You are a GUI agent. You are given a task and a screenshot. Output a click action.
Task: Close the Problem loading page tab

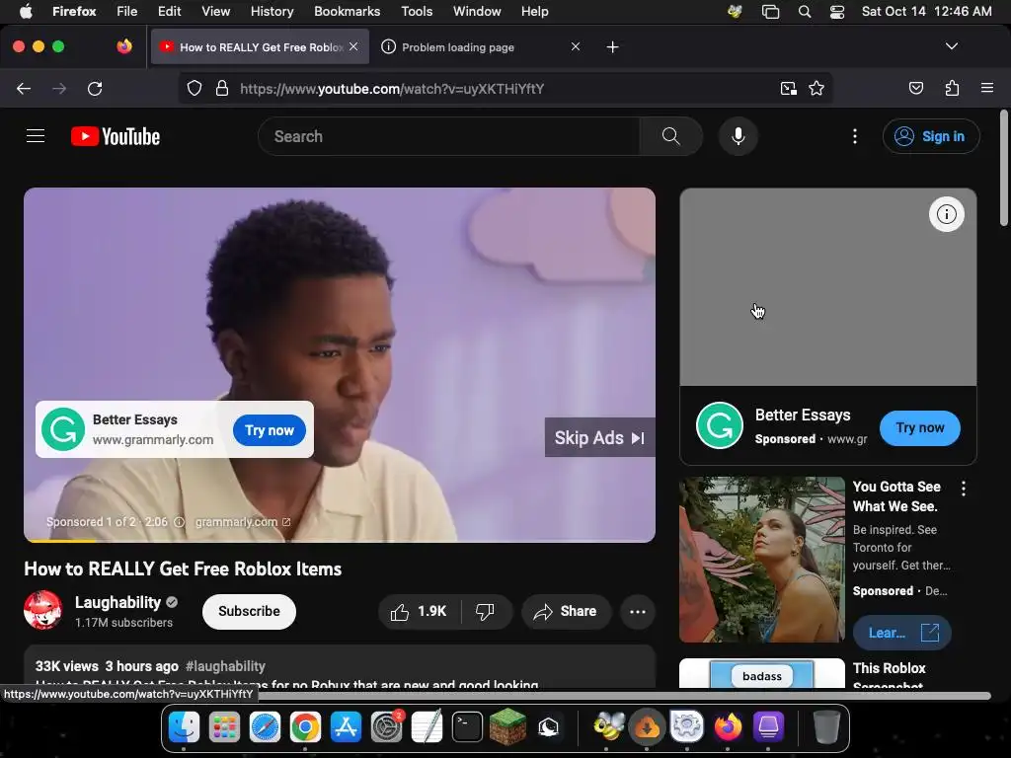point(576,47)
